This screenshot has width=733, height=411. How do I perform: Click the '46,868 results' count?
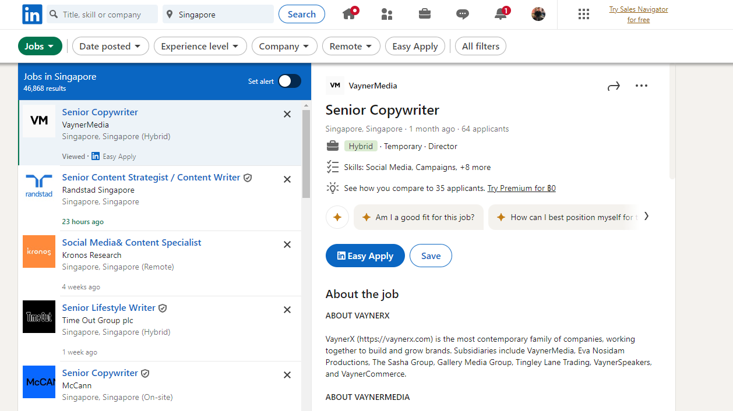[x=45, y=88]
